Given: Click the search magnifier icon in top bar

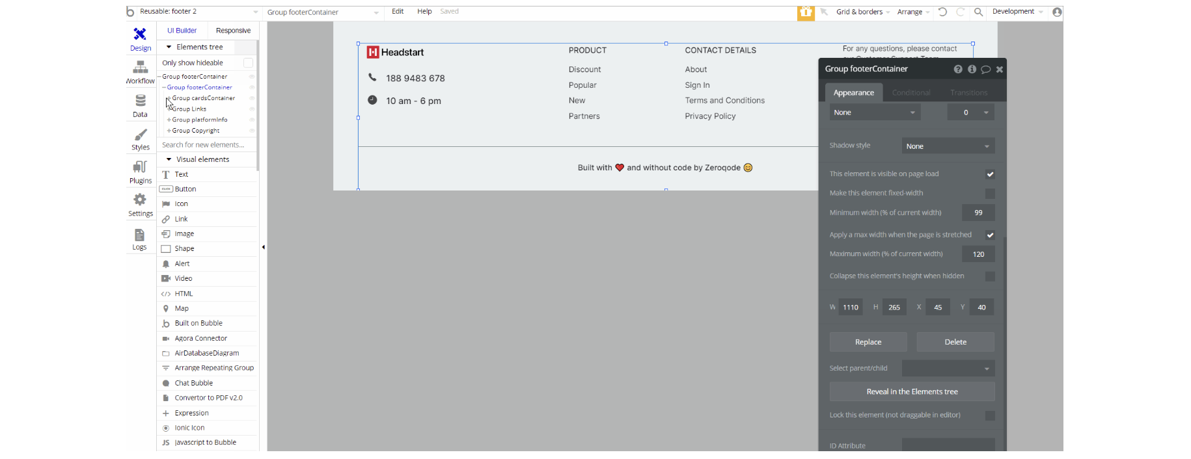Looking at the screenshot, I should tap(978, 12).
